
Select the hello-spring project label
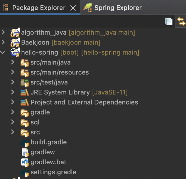tap(40, 53)
